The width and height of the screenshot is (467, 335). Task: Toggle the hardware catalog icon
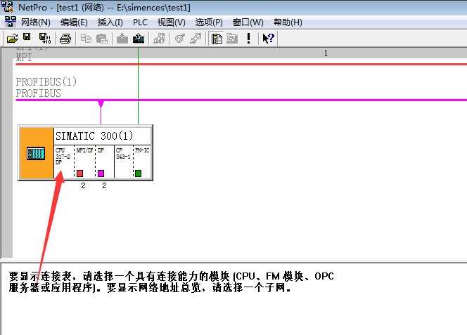pos(217,39)
